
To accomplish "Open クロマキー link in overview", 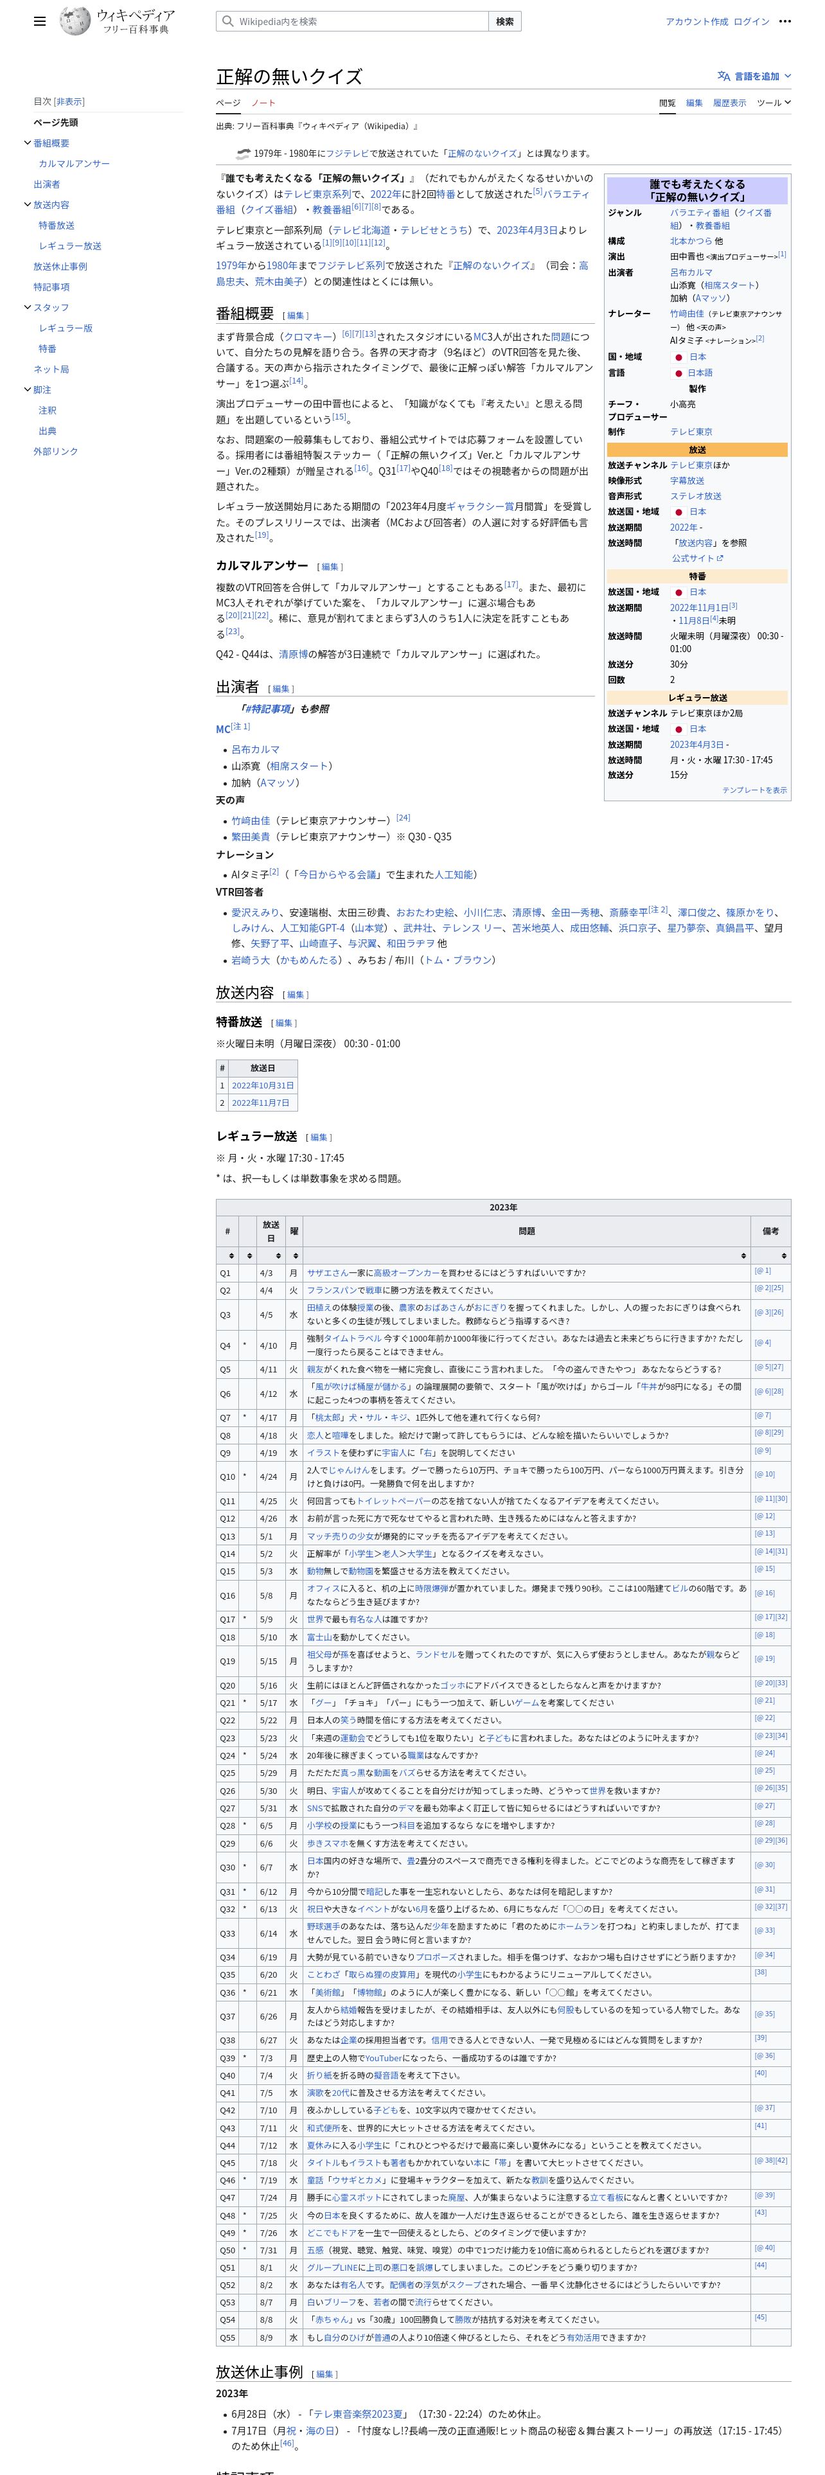I will coord(309,337).
